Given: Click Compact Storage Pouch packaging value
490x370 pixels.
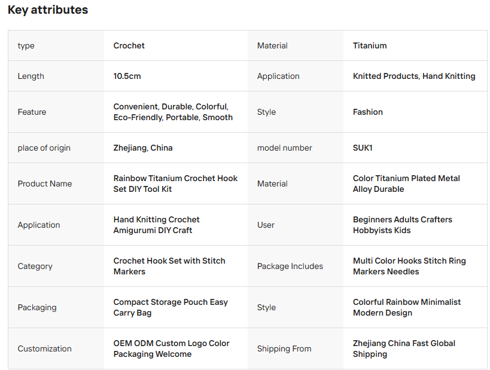Looking at the screenshot, I should (x=171, y=307).
